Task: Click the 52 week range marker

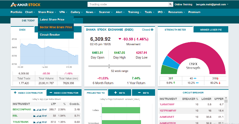Action: (109, 66)
